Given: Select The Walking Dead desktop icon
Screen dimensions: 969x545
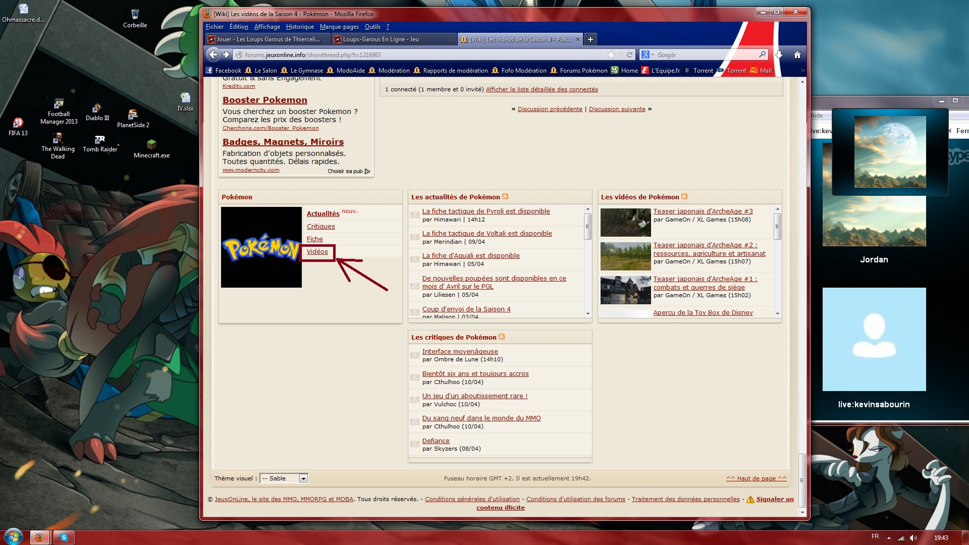Looking at the screenshot, I should (x=58, y=146).
